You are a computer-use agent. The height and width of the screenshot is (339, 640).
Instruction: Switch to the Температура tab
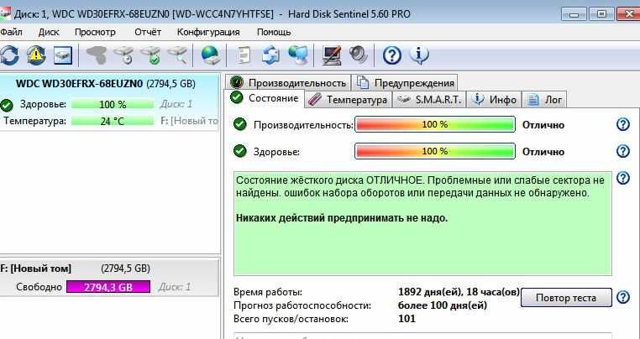(349, 100)
